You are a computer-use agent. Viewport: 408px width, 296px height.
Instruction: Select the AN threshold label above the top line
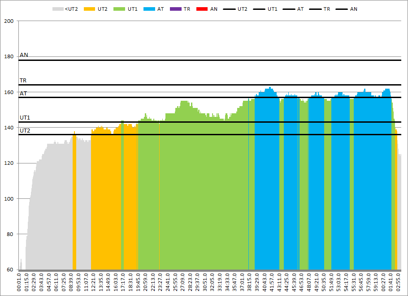click(x=24, y=55)
